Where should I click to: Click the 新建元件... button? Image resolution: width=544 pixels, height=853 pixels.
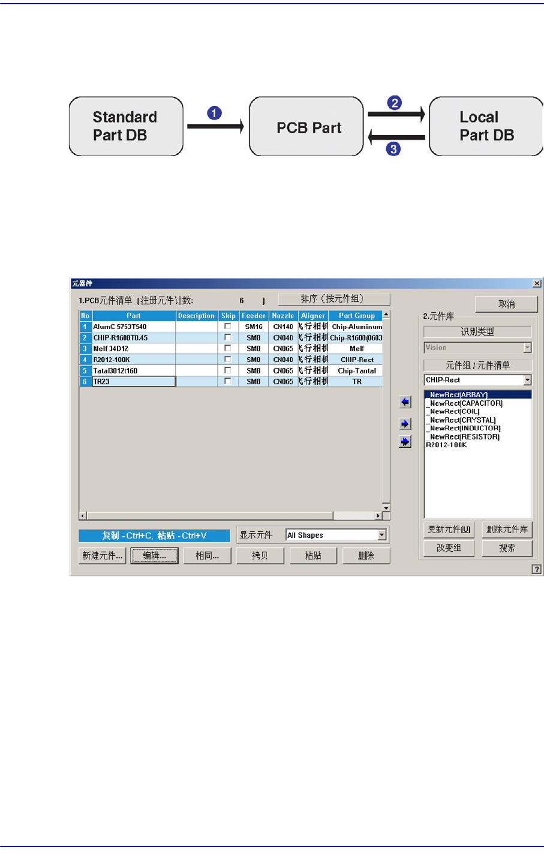pyautogui.click(x=103, y=556)
